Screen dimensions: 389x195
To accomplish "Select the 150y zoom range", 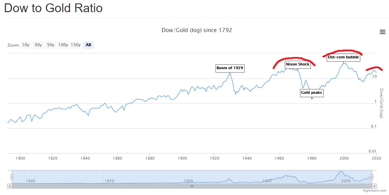I will 76,45.
